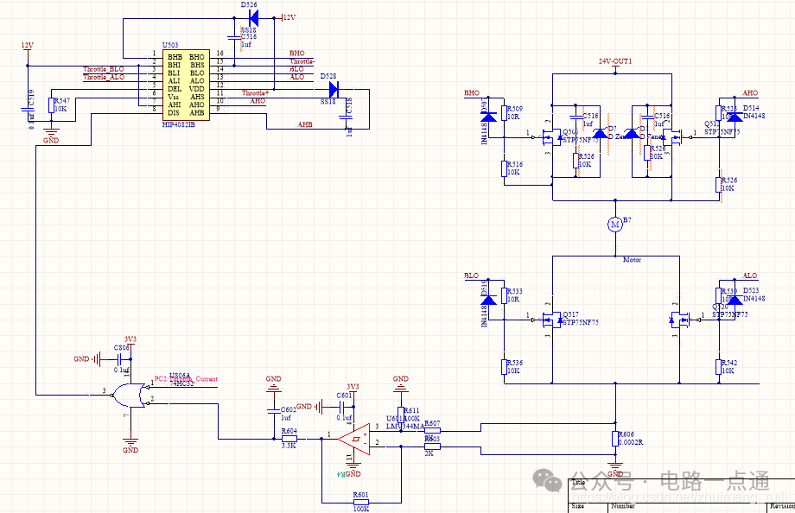Screen dimensions: 795x513
Task: Select the R603 2K resistor symbol
Action: click(x=432, y=446)
